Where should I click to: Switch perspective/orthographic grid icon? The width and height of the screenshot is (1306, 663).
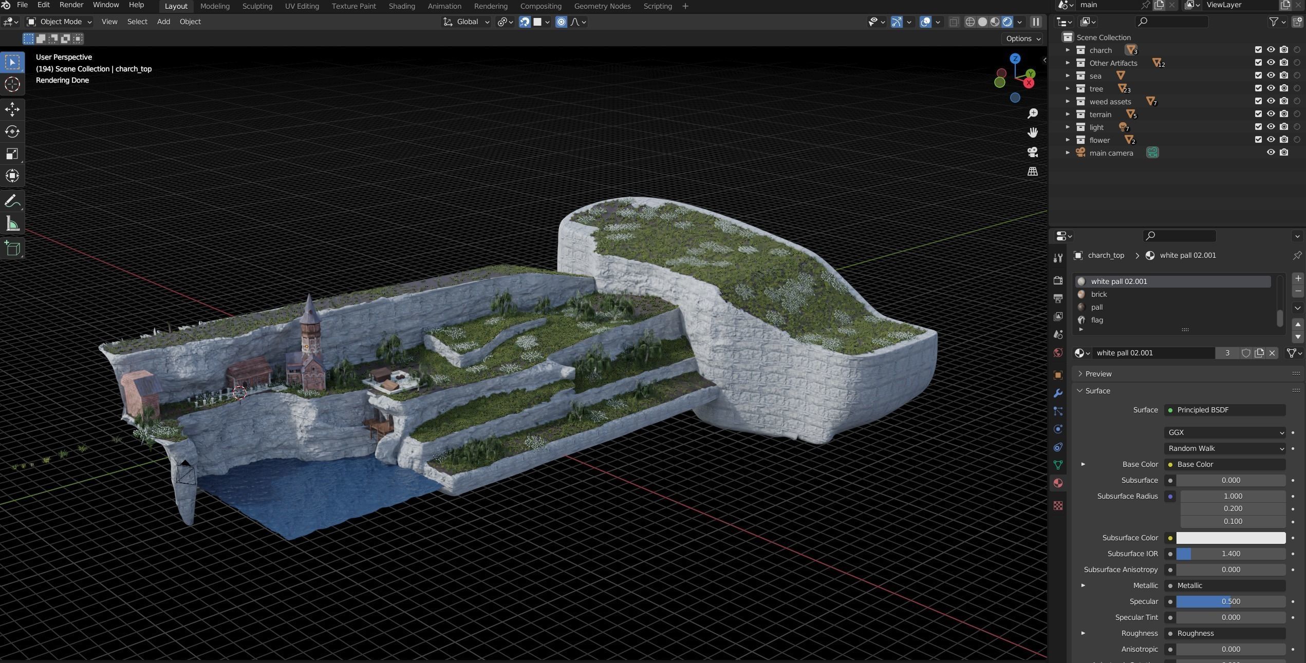click(x=1032, y=172)
